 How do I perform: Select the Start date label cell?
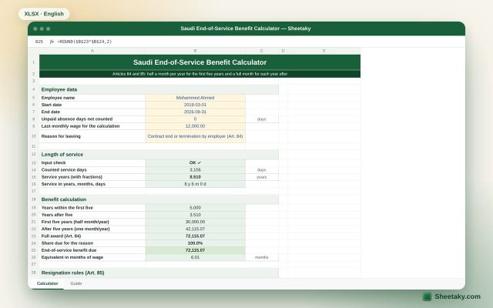tap(92, 105)
